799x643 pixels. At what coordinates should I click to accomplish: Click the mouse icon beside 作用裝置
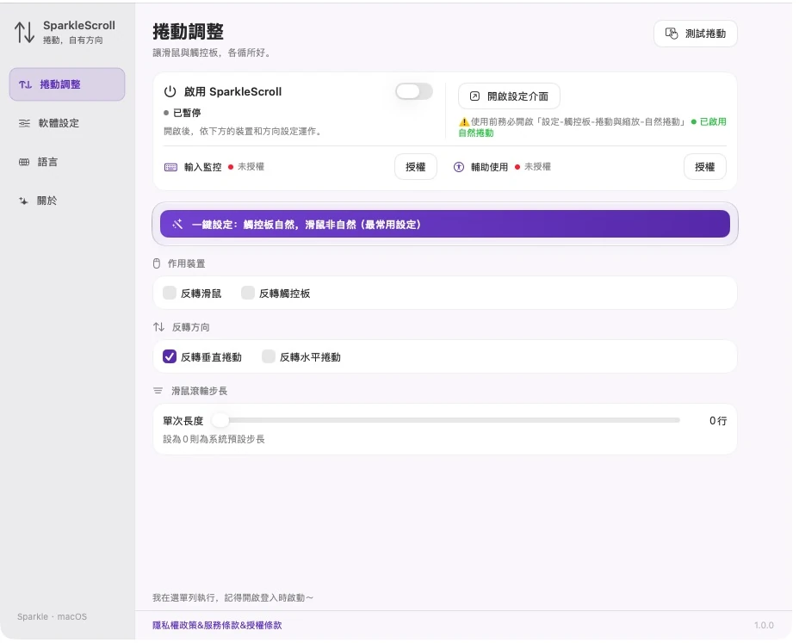[157, 264]
